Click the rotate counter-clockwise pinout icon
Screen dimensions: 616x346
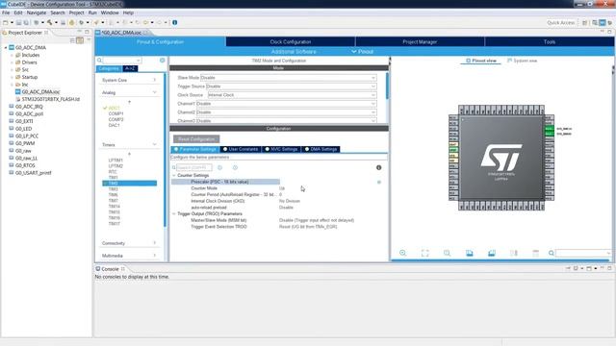tap(492, 253)
